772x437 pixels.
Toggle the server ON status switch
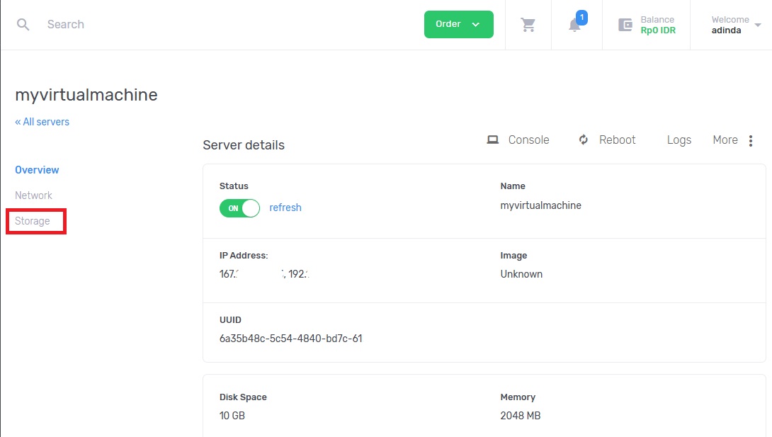click(x=240, y=208)
